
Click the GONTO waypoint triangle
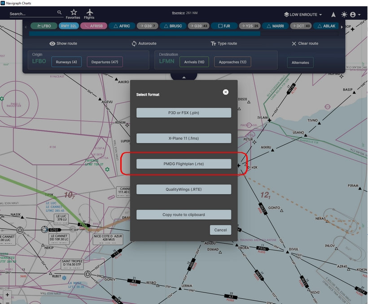[x=282, y=211]
